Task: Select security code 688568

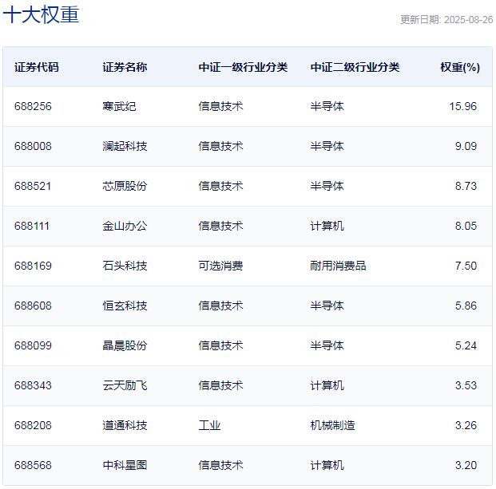Action: click(x=33, y=465)
